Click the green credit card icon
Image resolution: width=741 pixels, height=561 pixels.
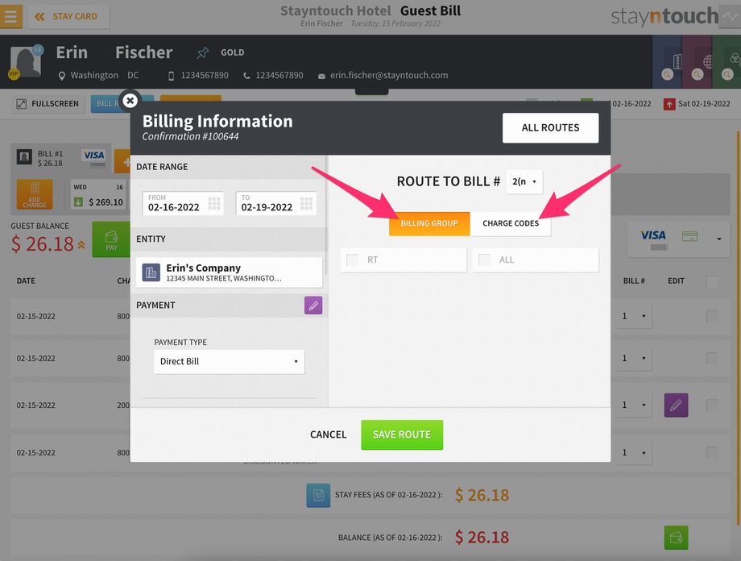(x=689, y=236)
